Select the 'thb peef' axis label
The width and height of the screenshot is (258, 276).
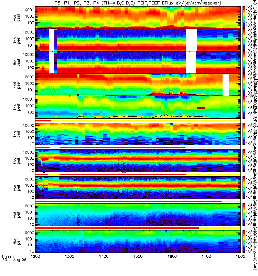click(17, 40)
